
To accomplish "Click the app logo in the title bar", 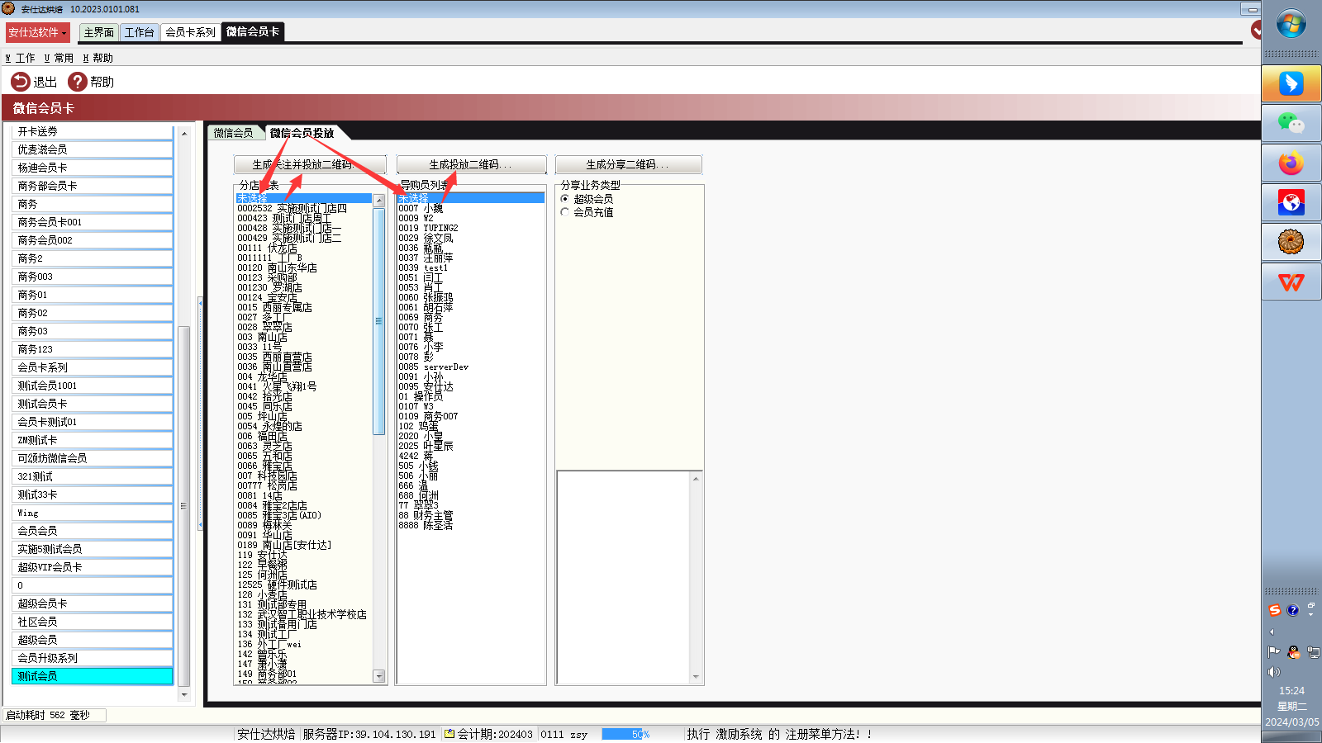I will pyautogui.click(x=8, y=8).
